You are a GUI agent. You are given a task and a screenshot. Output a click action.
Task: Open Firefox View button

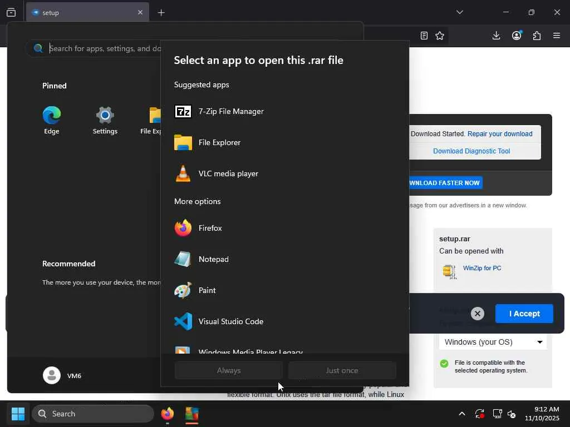coord(11,12)
